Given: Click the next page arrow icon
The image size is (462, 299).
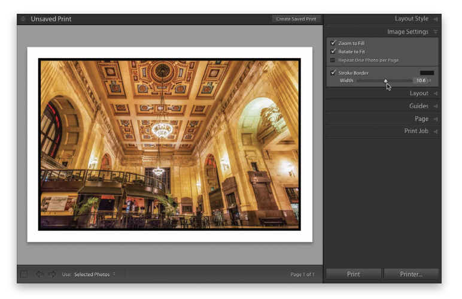Looking at the screenshot, I should point(52,274).
